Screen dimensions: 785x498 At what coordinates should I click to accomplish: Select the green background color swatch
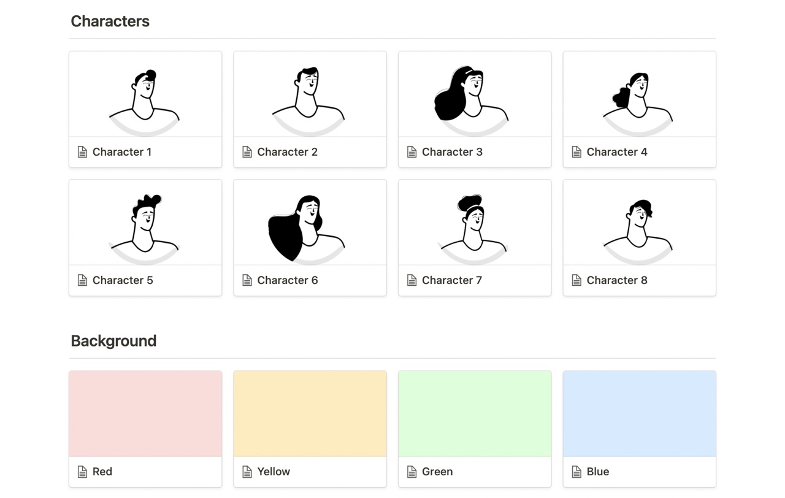coord(474,414)
